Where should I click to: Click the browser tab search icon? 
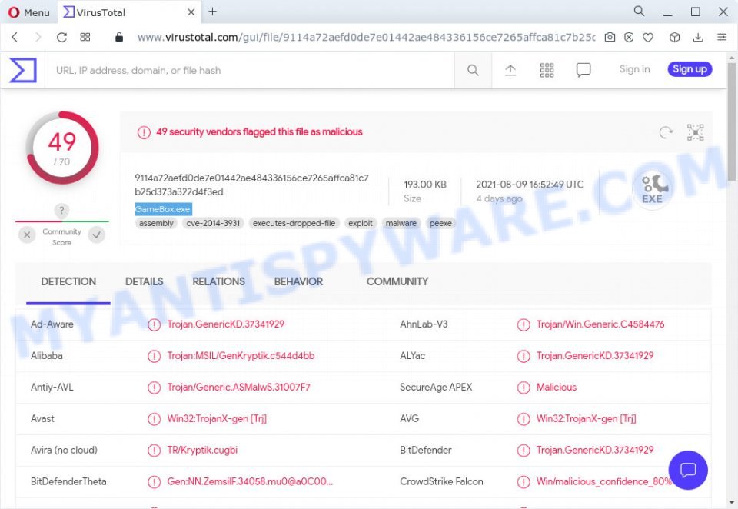(639, 11)
